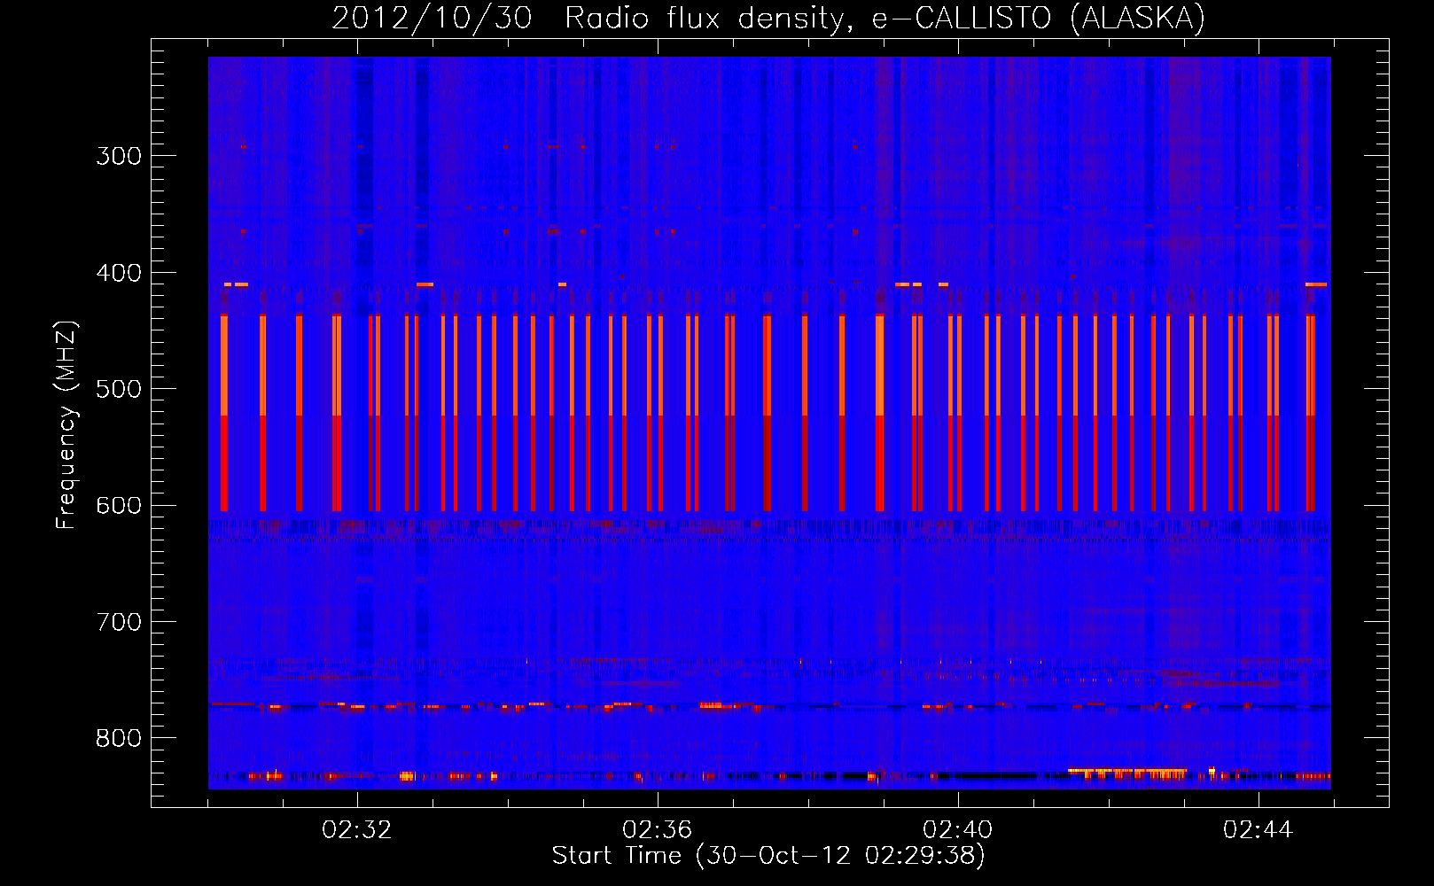The height and width of the screenshot is (886, 1434).
Task: Select the 600 frequency tick label
Action: tap(119, 506)
